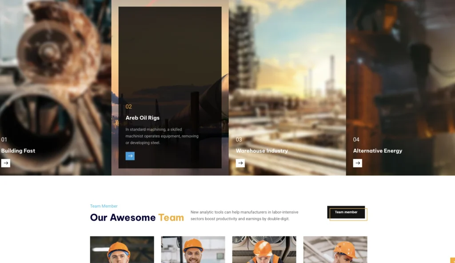Click the arrow icon under Alternative Energy

coord(357,163)
